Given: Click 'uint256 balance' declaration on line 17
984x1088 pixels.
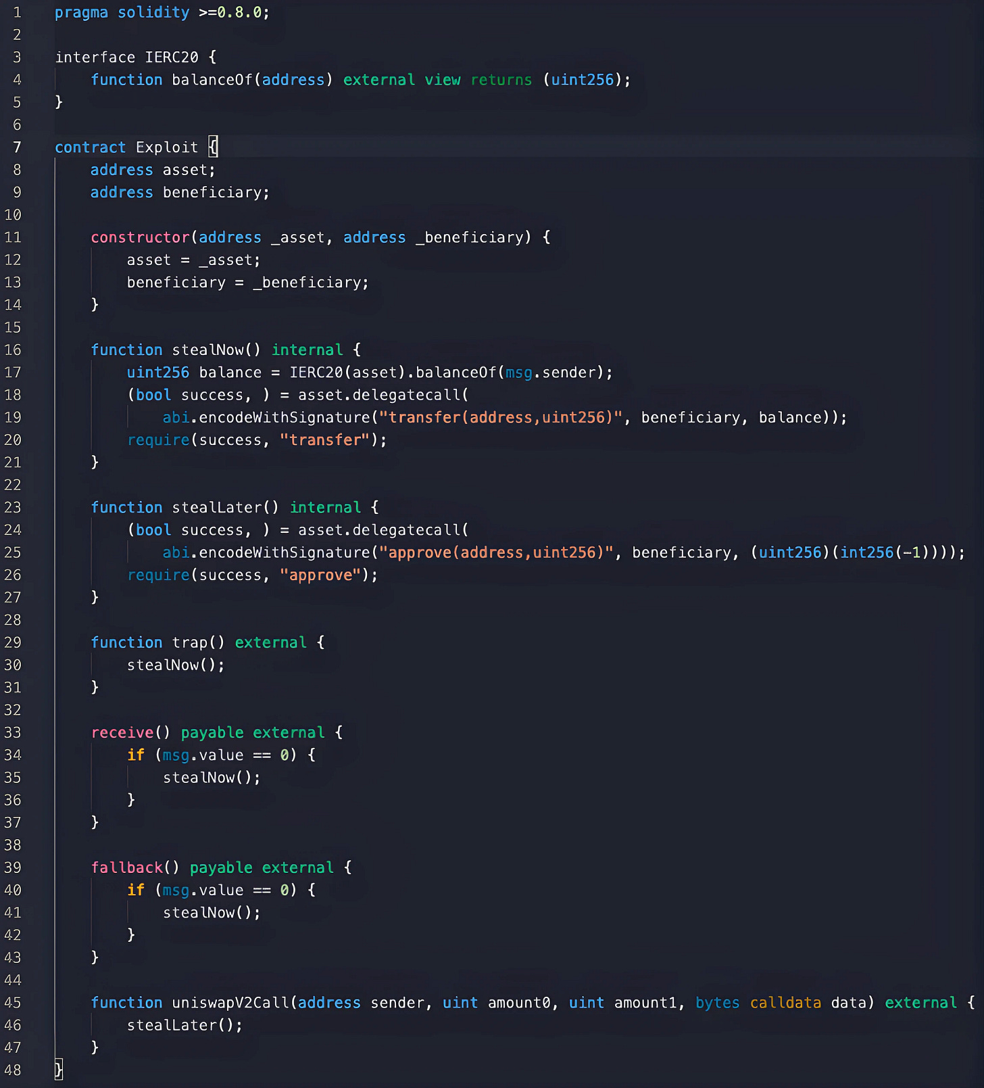Looking at the screenshot, I should 194,373.
